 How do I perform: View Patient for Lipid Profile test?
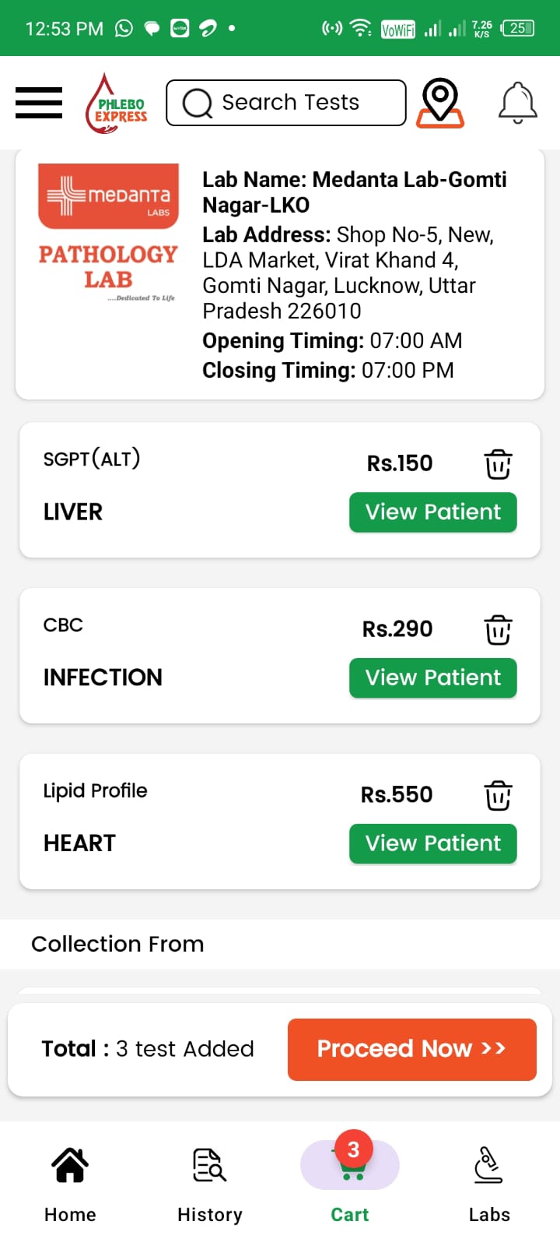tap(432, 844)
